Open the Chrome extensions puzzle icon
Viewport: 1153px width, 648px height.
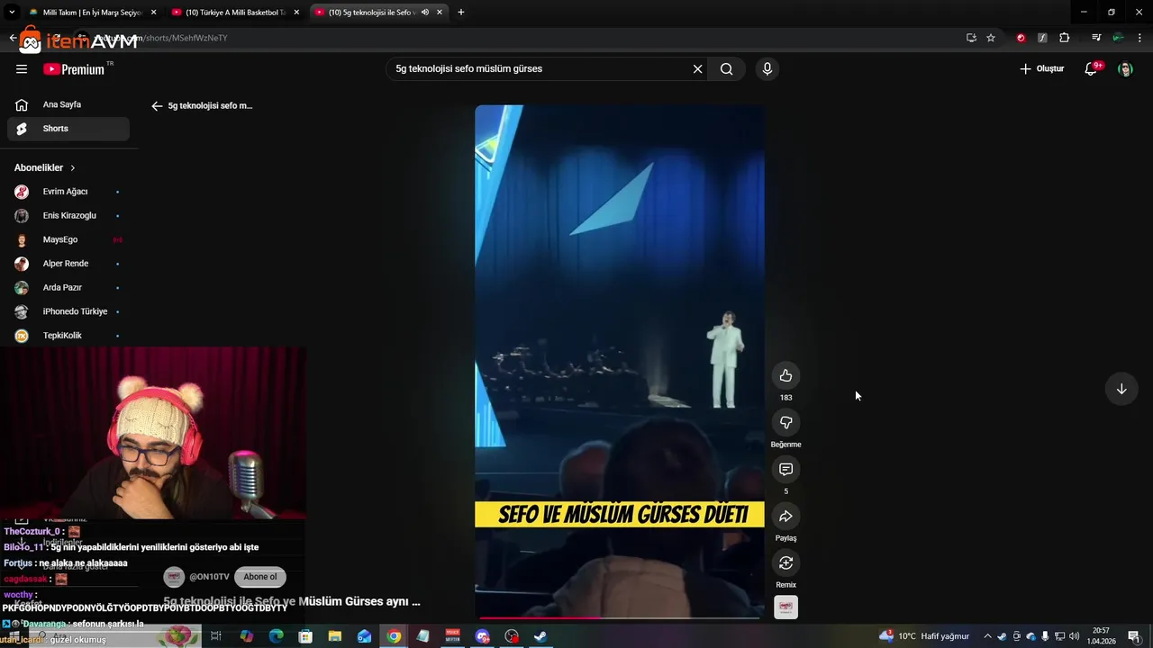pos(1065,38)
